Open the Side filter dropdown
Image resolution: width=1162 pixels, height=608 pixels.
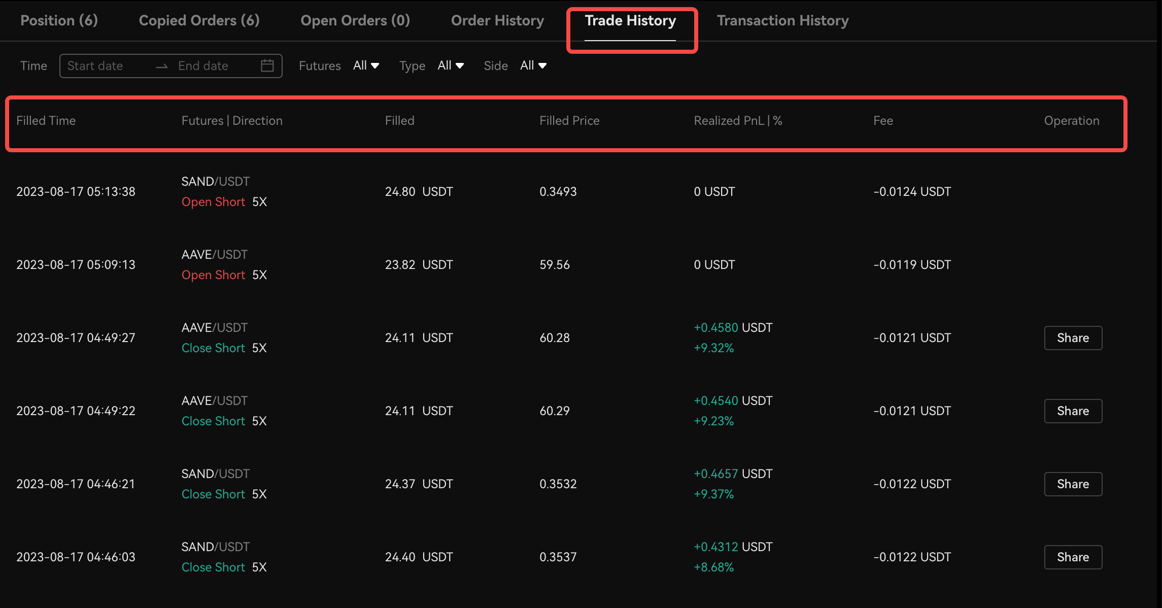[x=533, y=65]
